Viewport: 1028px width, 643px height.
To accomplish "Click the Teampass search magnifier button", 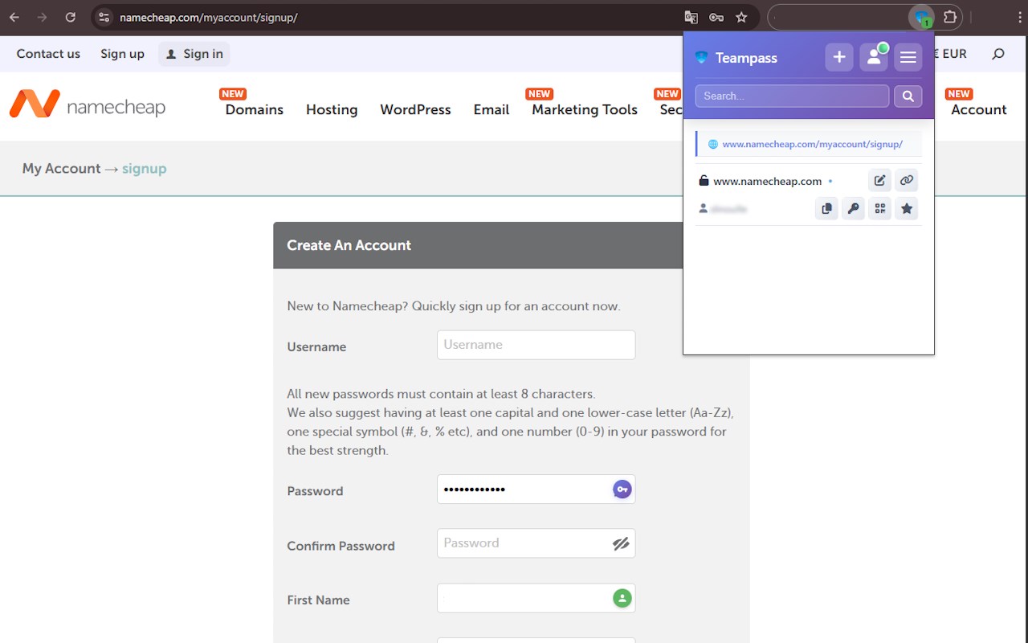I will pos(908,96).
